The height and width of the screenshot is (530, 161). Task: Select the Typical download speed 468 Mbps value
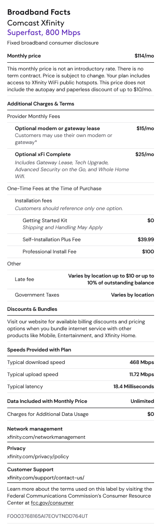pyautogui.click(x=142, y=362)
